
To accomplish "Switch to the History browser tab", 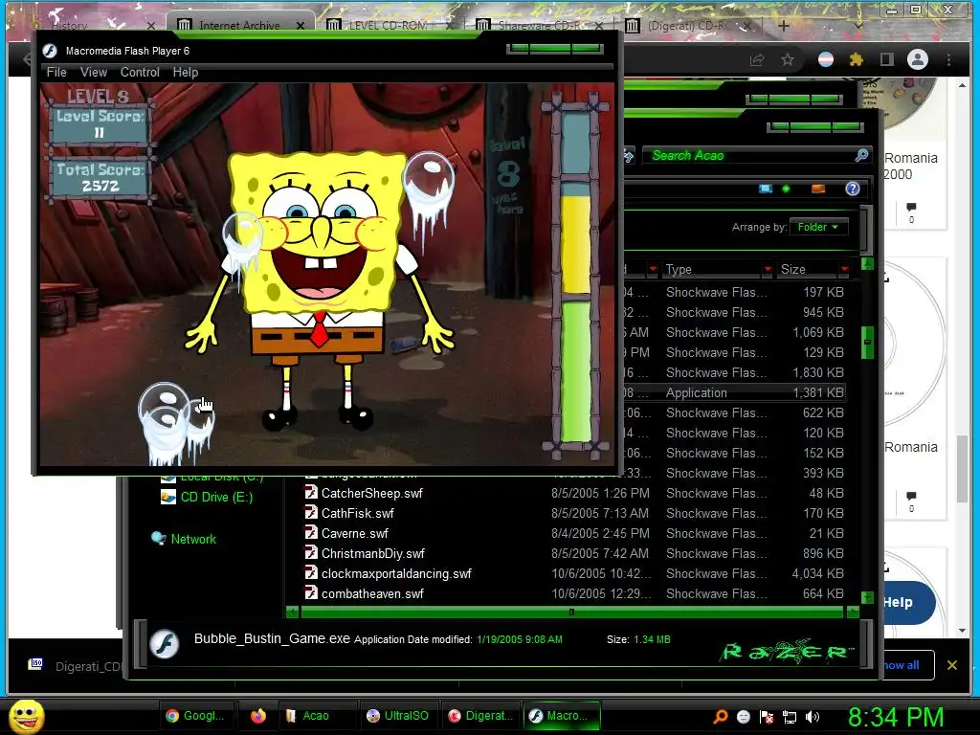I will click(x=94, y=26).
